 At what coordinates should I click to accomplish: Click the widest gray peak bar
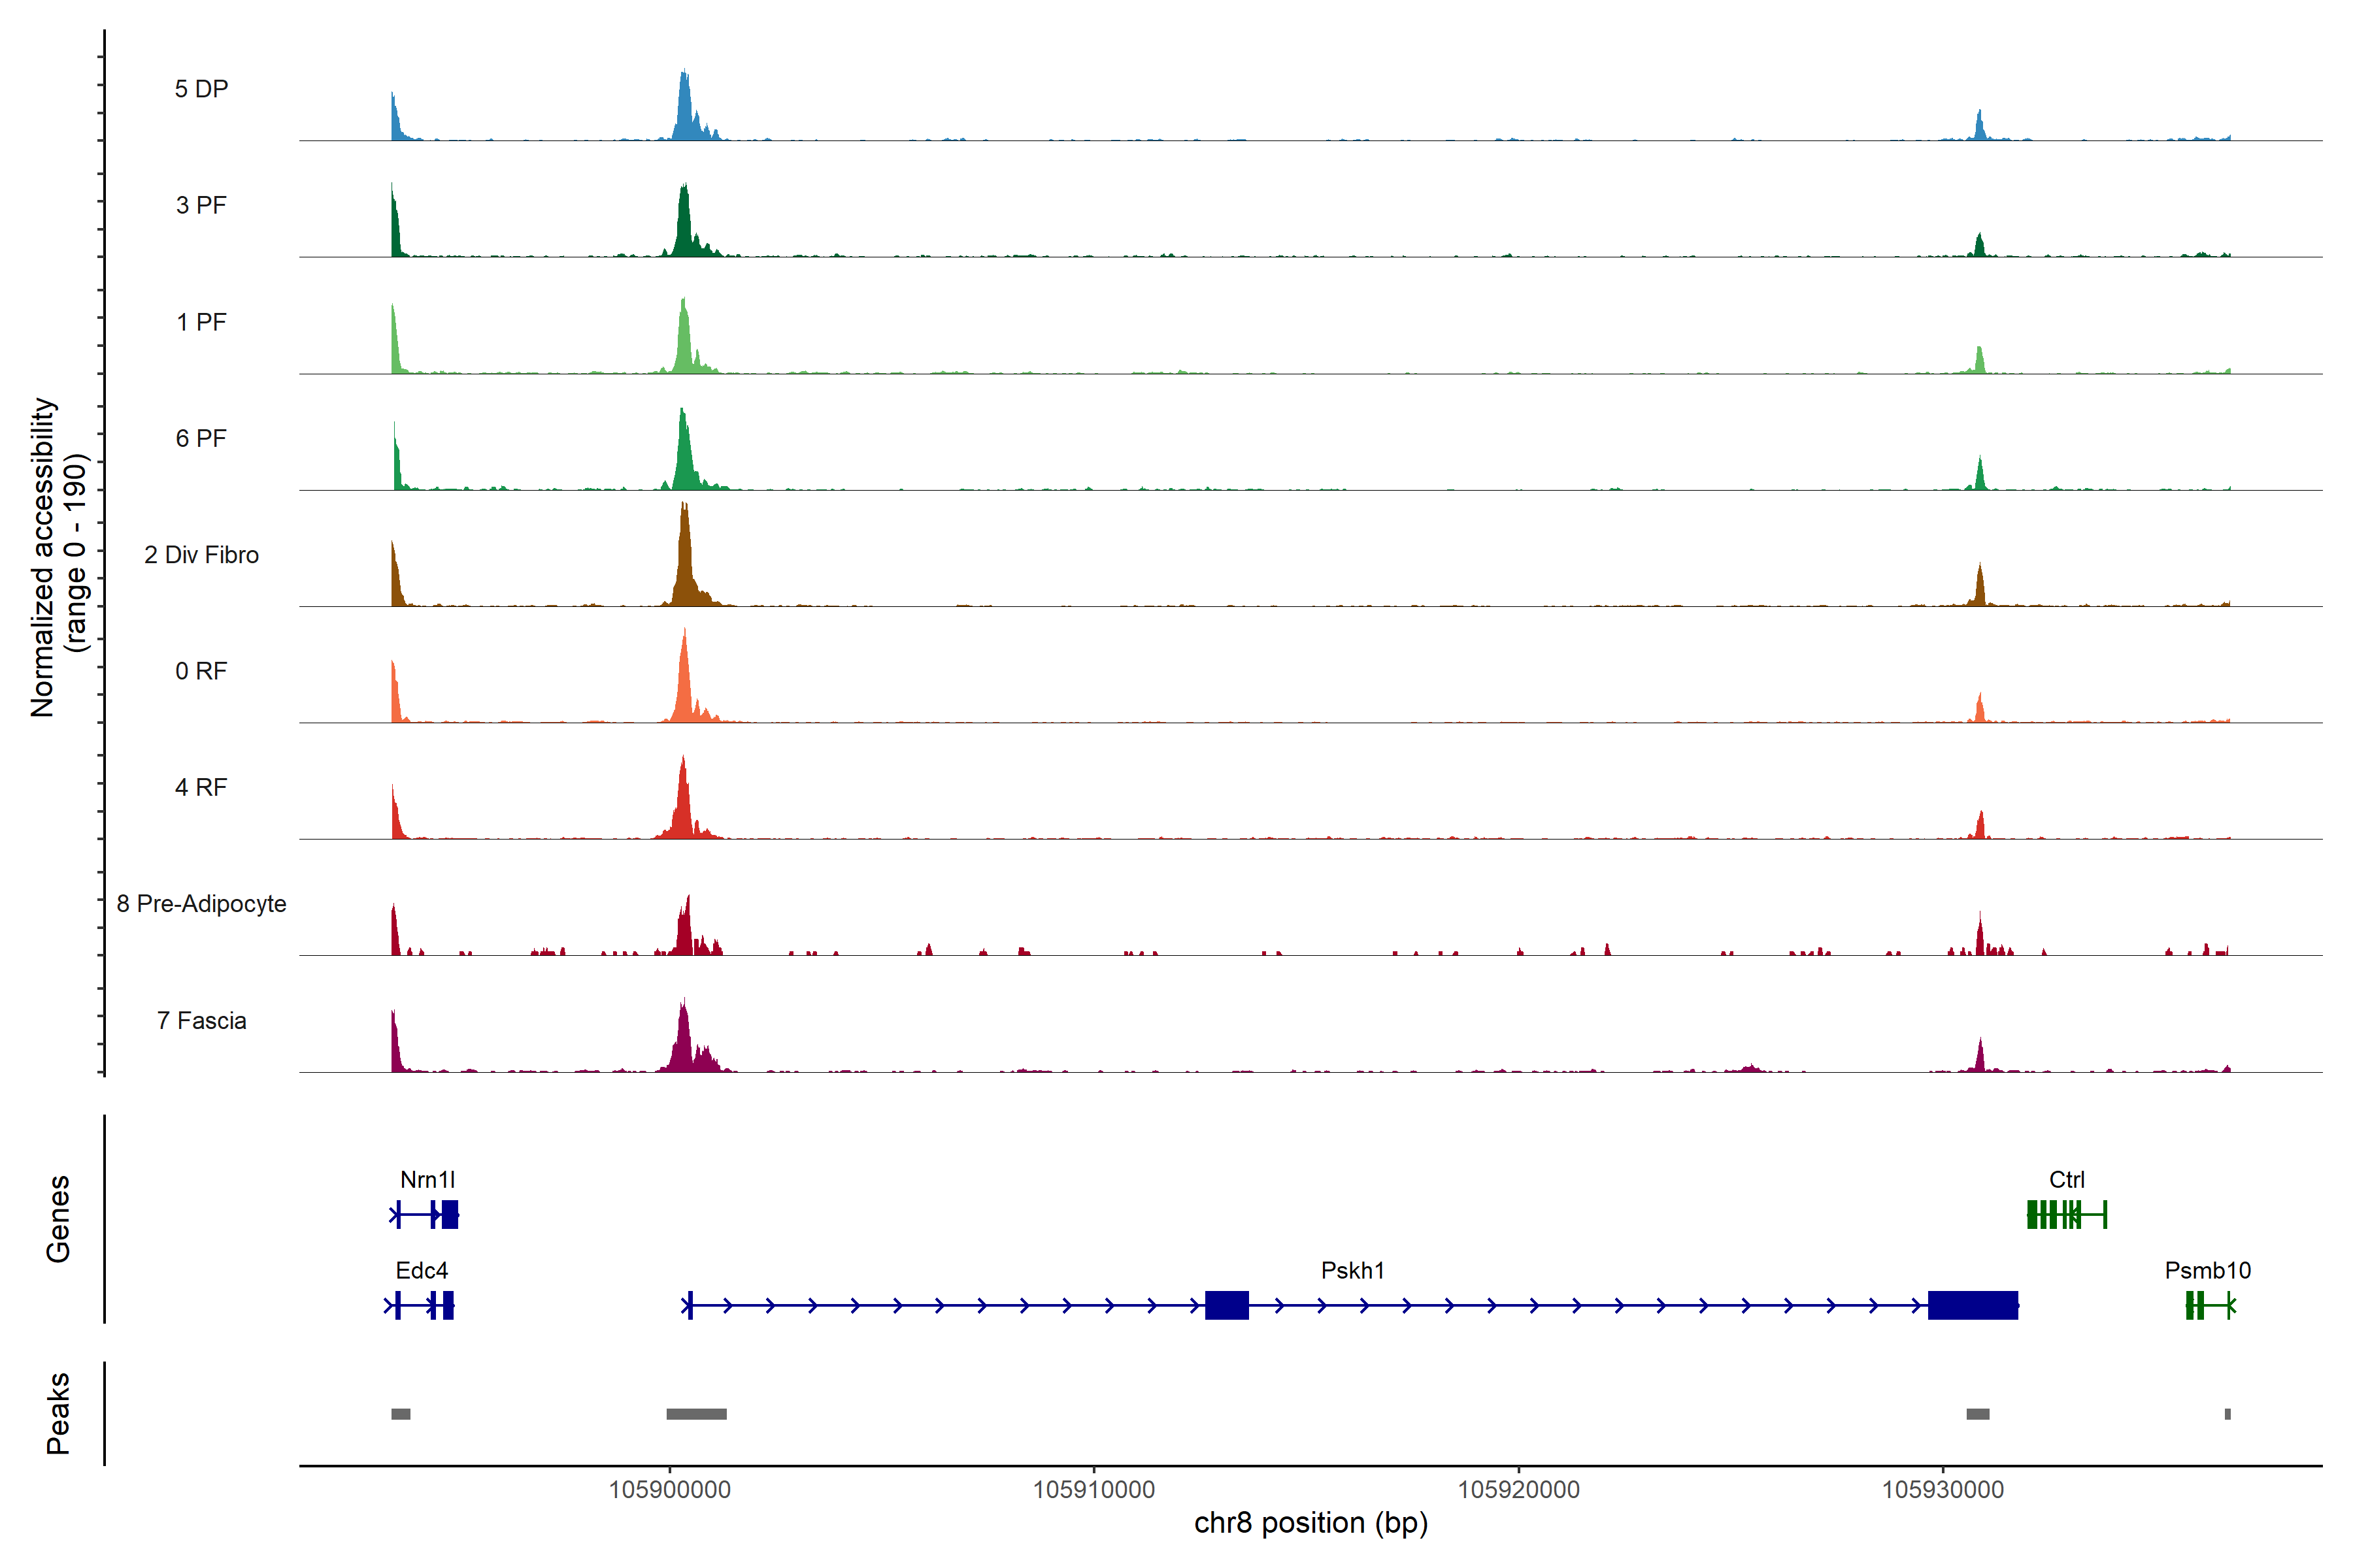(x=696, y=1413)
